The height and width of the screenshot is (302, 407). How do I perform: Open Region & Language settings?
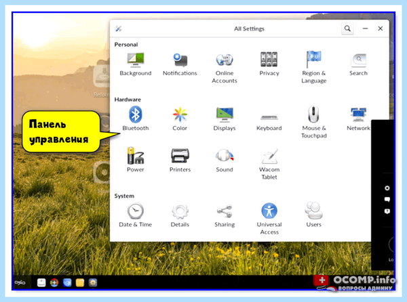click(314, 67)
